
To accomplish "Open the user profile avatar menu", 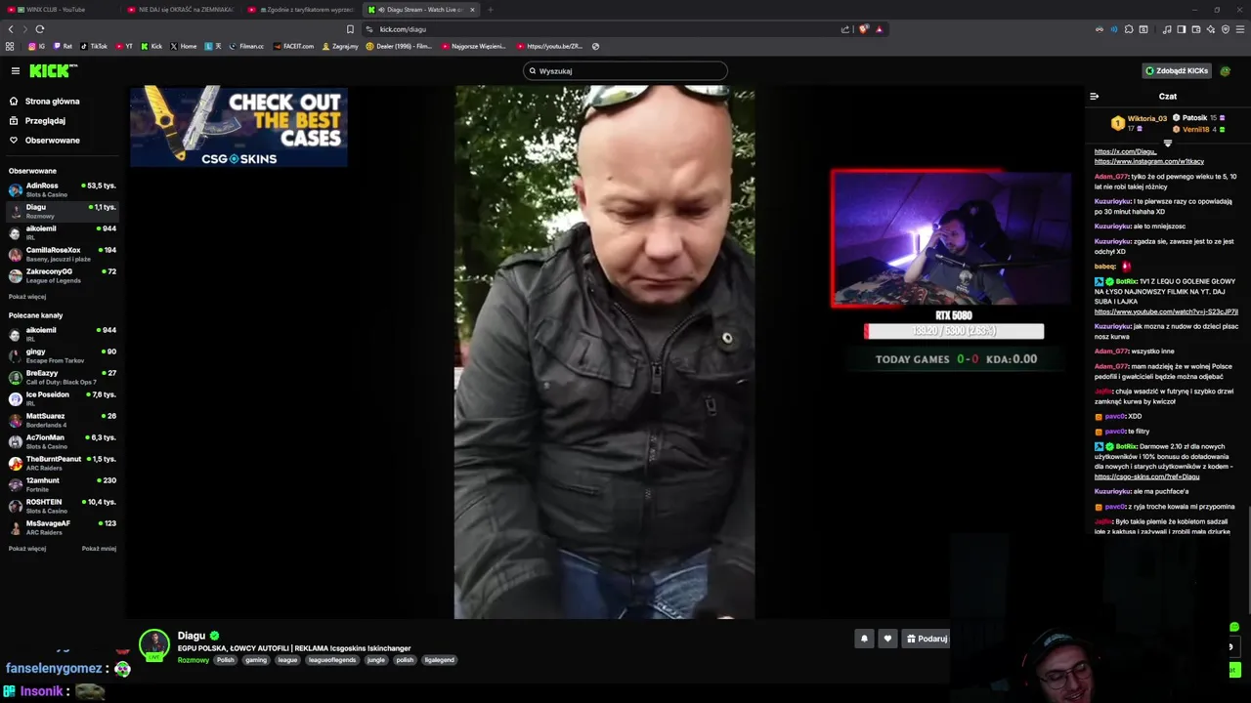I will click(x=1225, y=70).
